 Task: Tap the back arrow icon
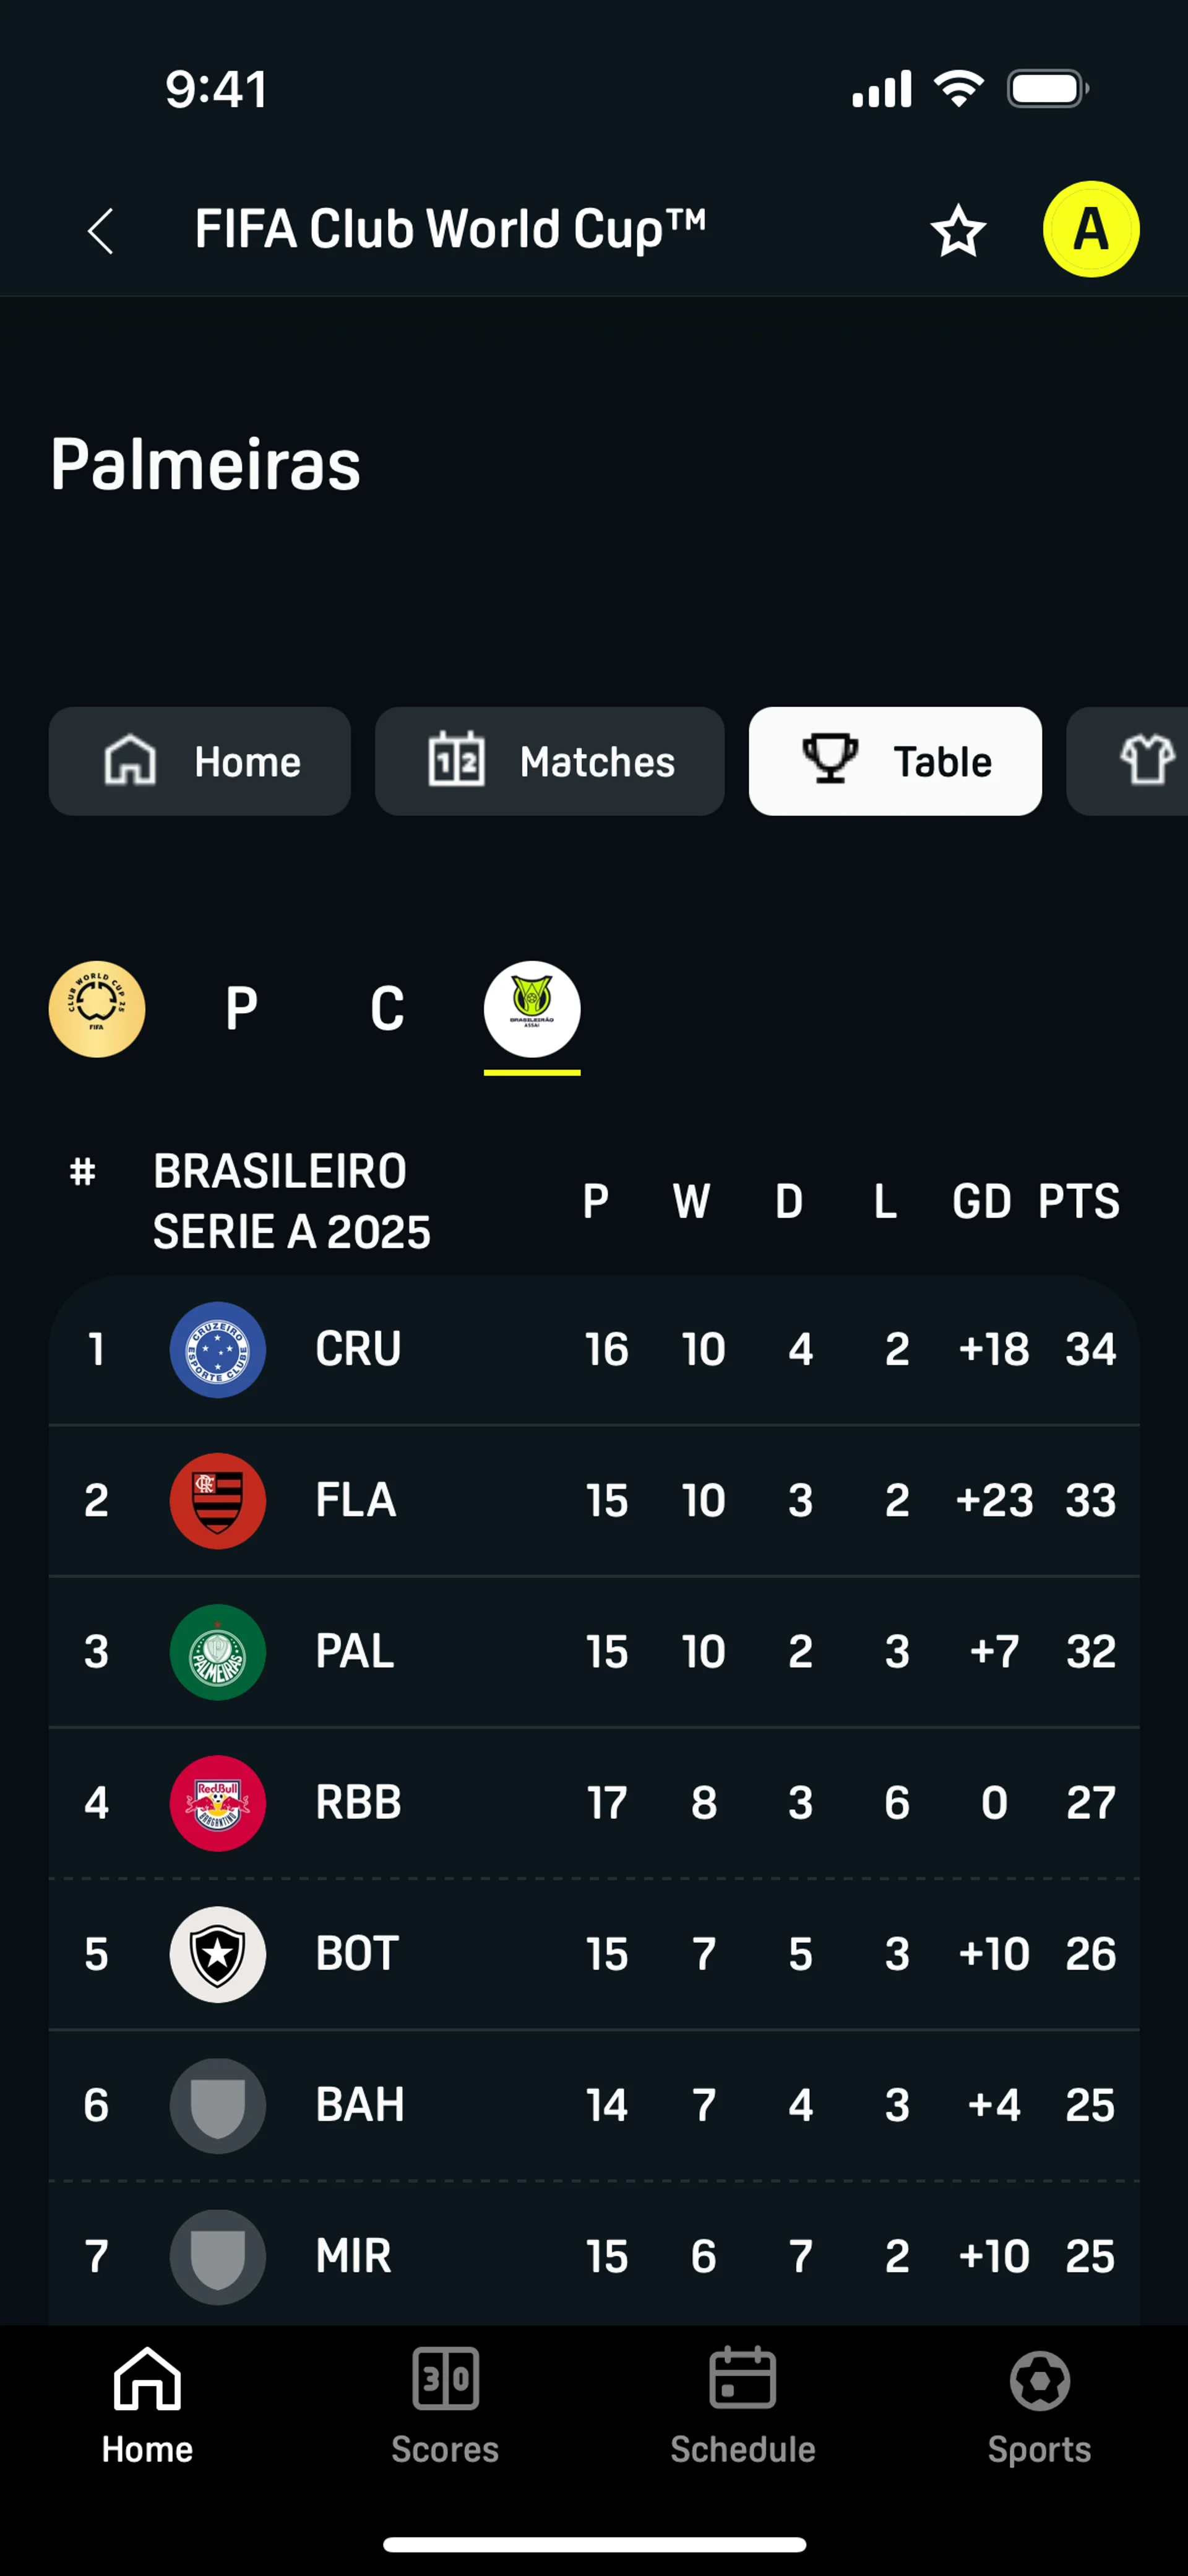101,232
